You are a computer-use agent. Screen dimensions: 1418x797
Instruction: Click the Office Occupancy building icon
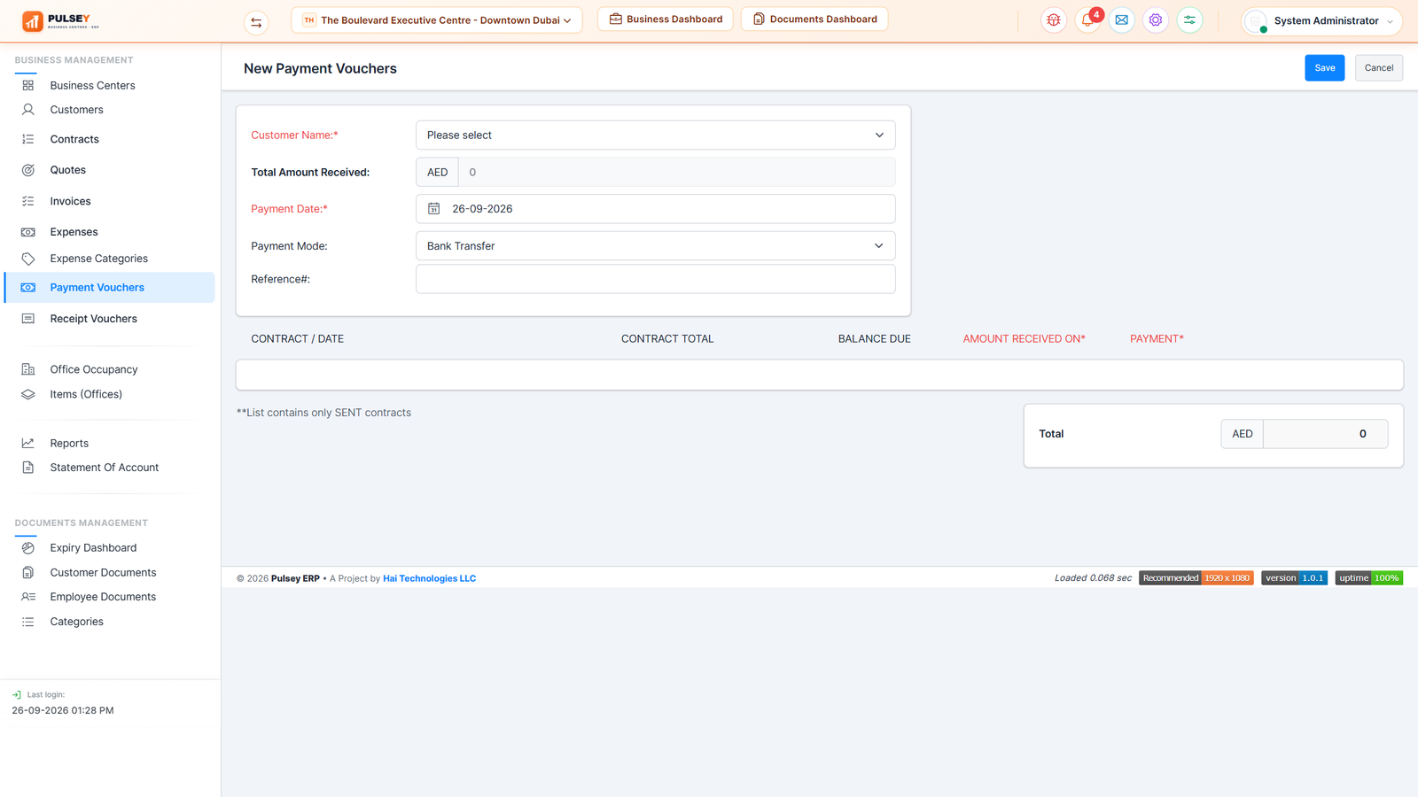tap(28, 369)
